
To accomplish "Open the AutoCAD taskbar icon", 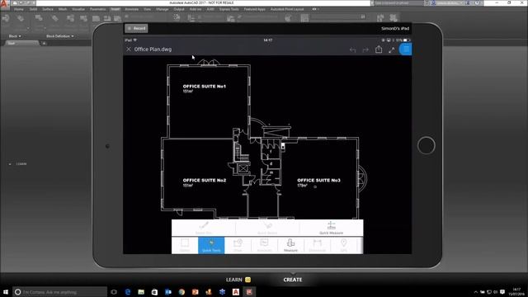I will pos(236,292).
